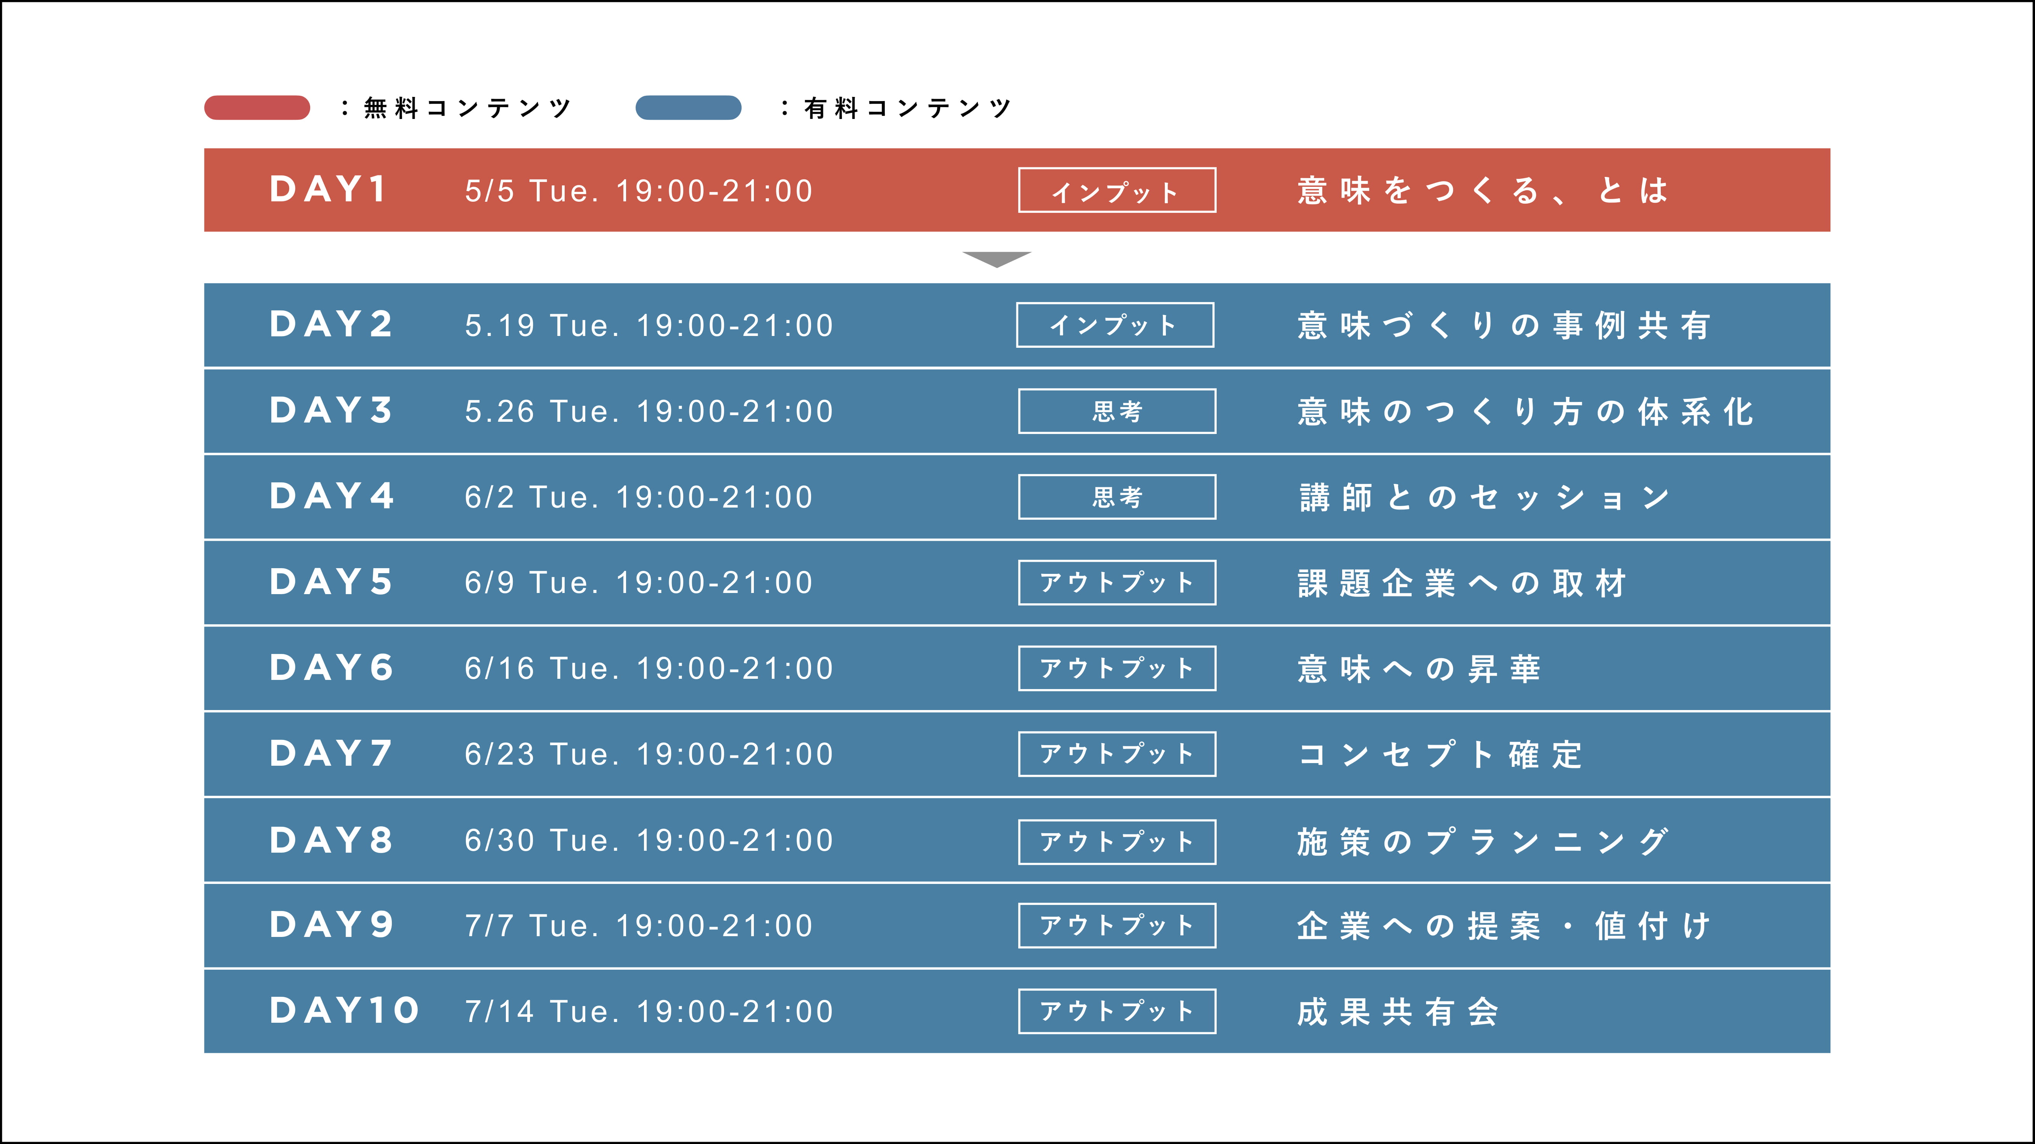The height and width of the screenshot is (1144, 2035).
Task: Click the インプット tag in DAY2 row
Action: pyautogui.click(x=1115, y=325)
